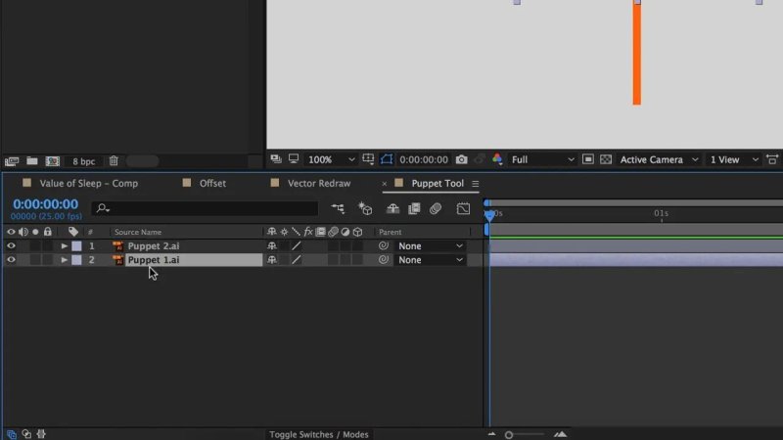Screen dimensions: 783x440
Task: Click the label color of Puppet 1.ai
Action: click(x=76, y=260)
